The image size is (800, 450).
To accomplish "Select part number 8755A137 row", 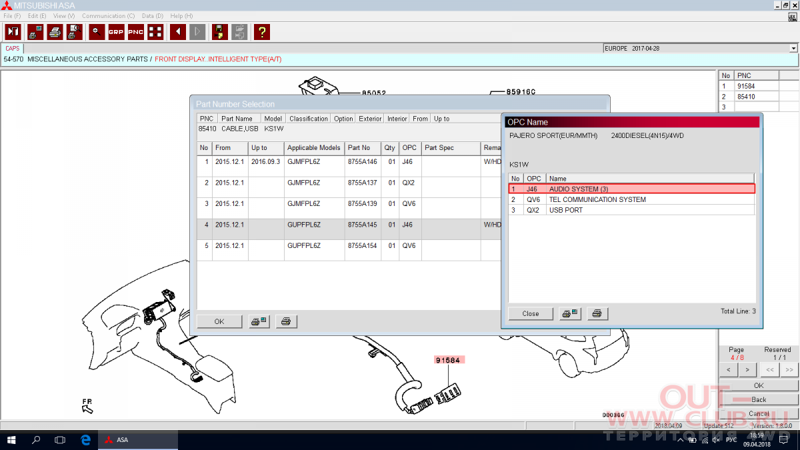I will [349, 187].
